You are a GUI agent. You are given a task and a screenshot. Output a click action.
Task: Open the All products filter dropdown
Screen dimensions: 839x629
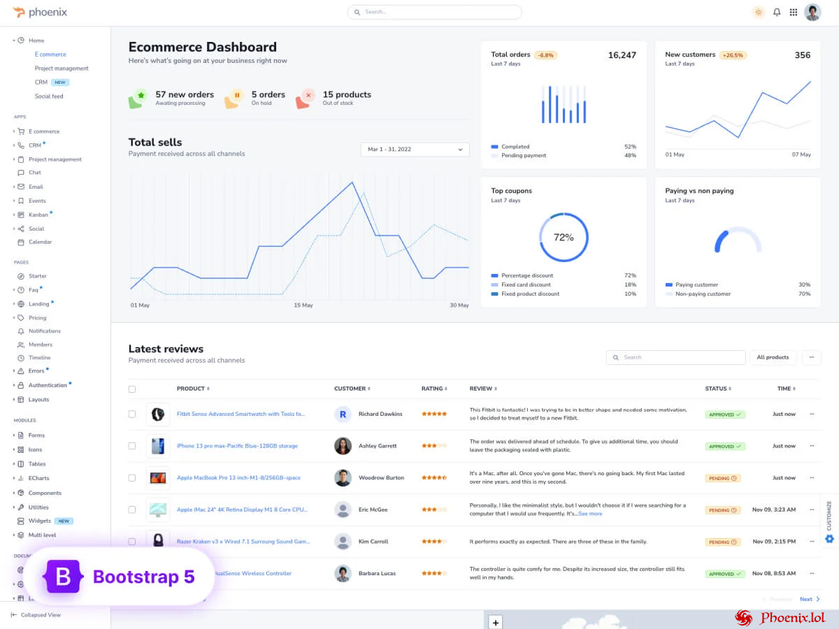pyautogui.click(x=773, y=357)
